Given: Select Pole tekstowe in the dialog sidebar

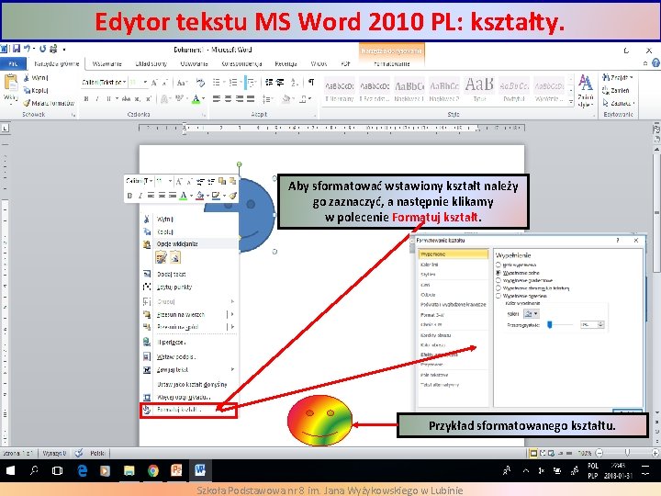Looking at the screenshot, I should point(454,375).
